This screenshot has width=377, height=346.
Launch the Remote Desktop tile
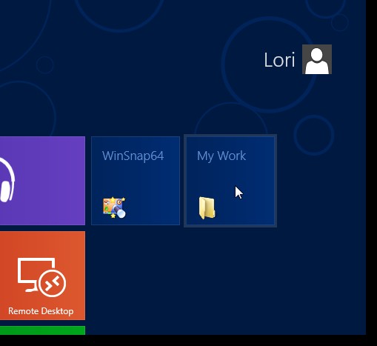[42, 276]
